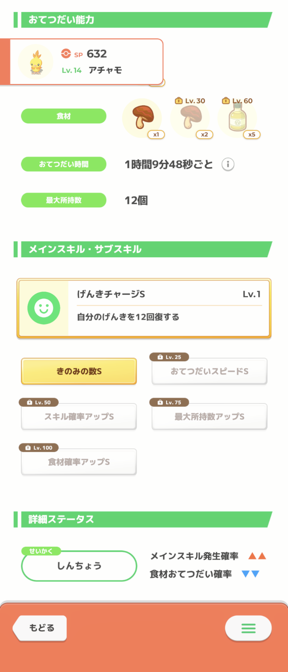The width and height of the screenshot is (288, 672).
Task: Tap the メインスキル発生確率 up arrows
Action: click(x=257, y=556)
